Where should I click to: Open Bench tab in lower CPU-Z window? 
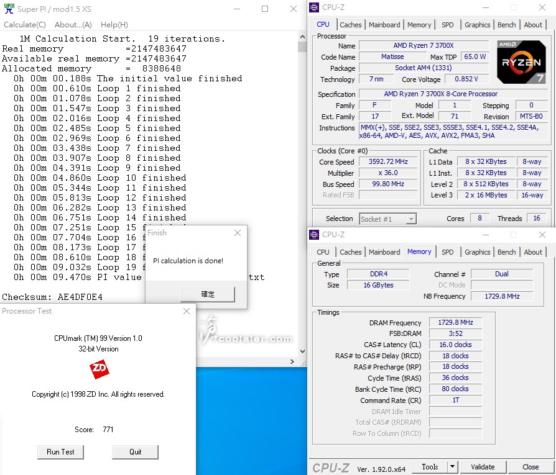tap(506, 252)
